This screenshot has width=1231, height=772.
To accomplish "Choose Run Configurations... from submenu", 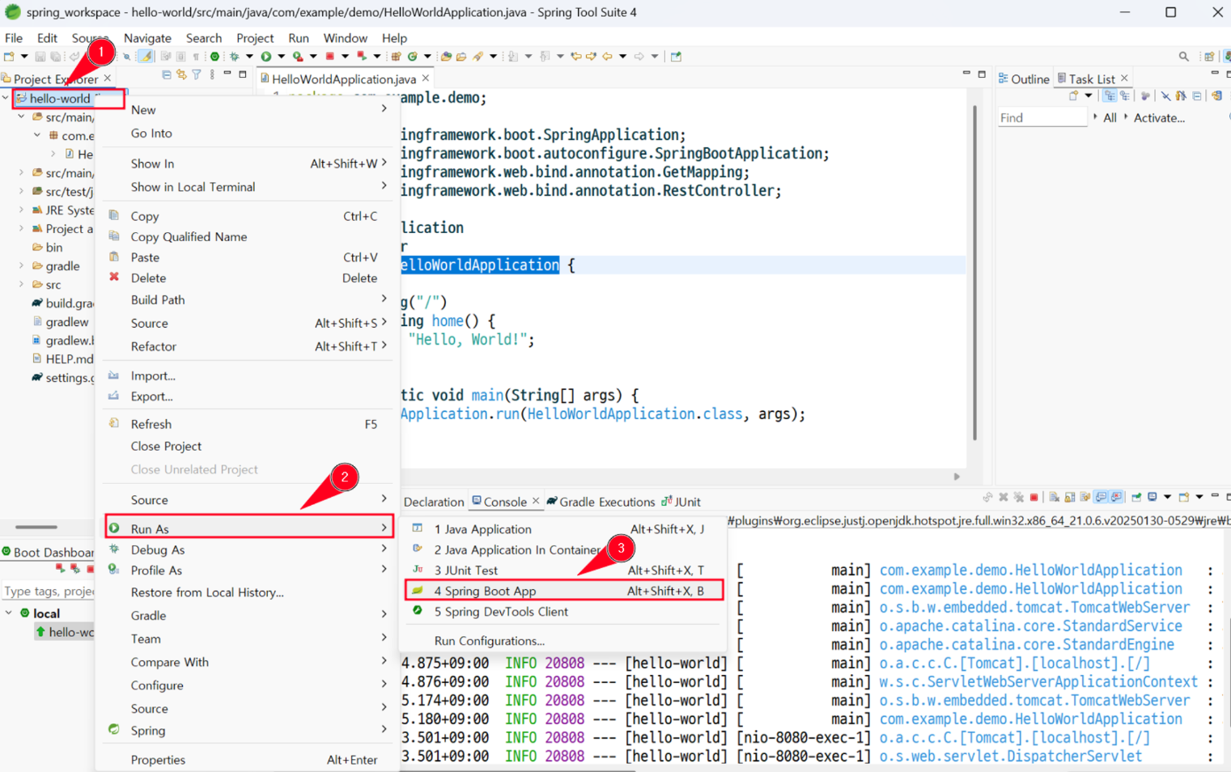I will pos(489,641).
